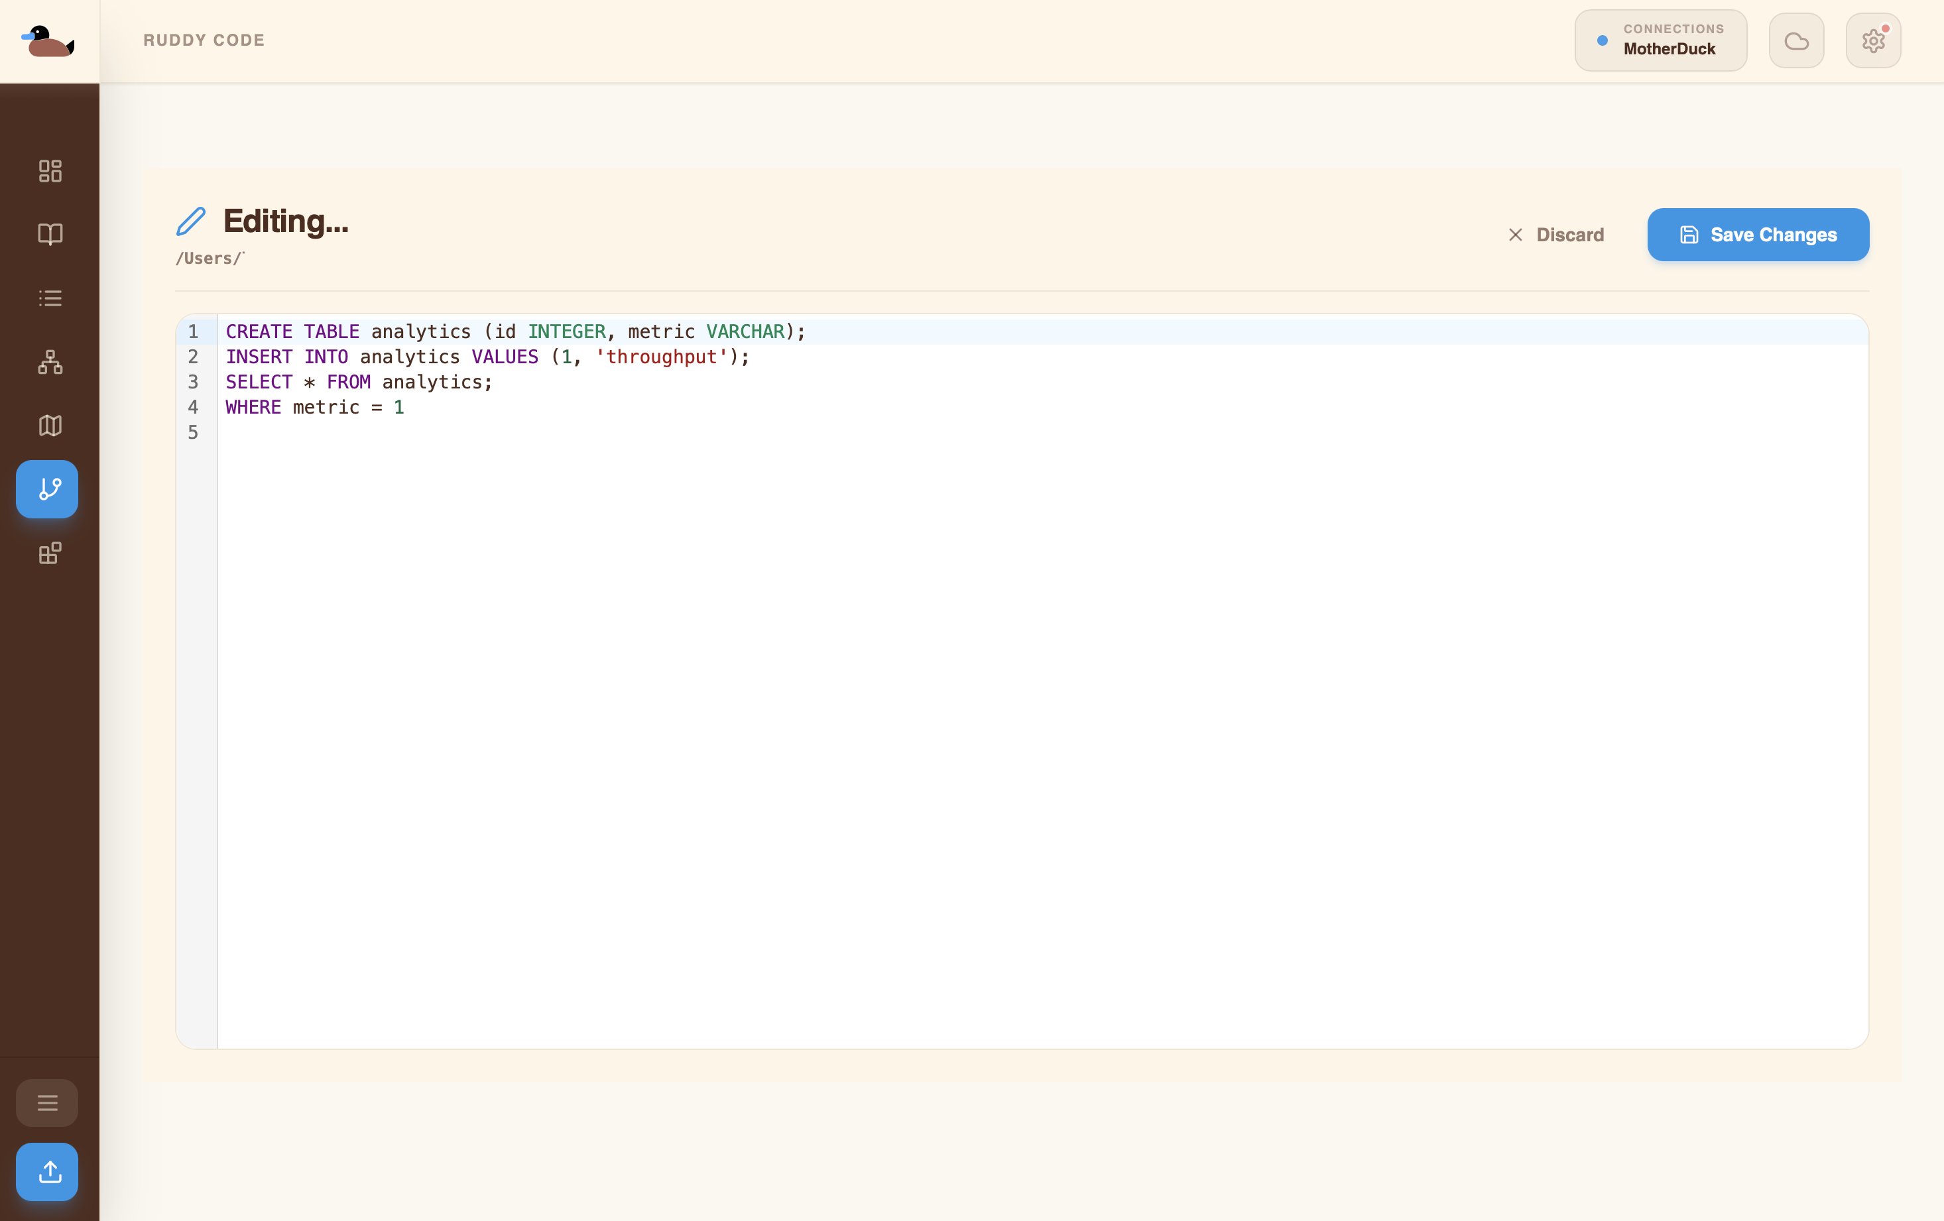Place cursor on the SELECT statement line
The height and width of the screenshot is (1221, 1944).
point(359,382)
